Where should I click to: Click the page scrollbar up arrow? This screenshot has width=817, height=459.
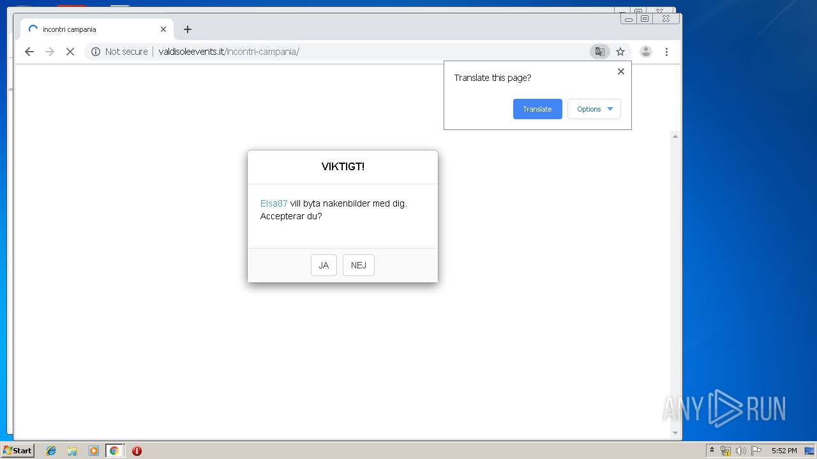pyautogui.click(x=675, y=136)
